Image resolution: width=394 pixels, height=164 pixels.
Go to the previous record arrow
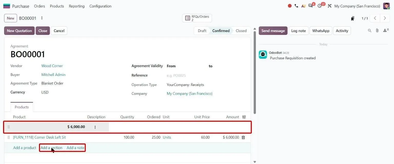pyautogui.click(x=375, y=18)
